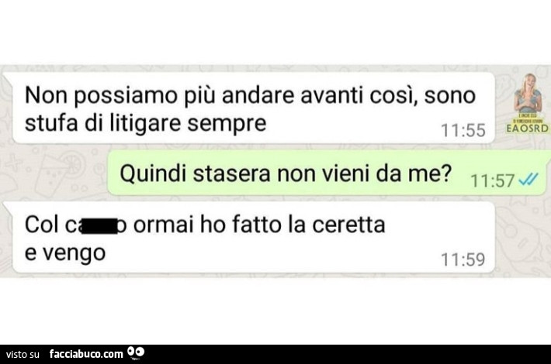
Task: Click the plus-shaped doodle on chat wallpaper
Action: click(x=15, y=163)
